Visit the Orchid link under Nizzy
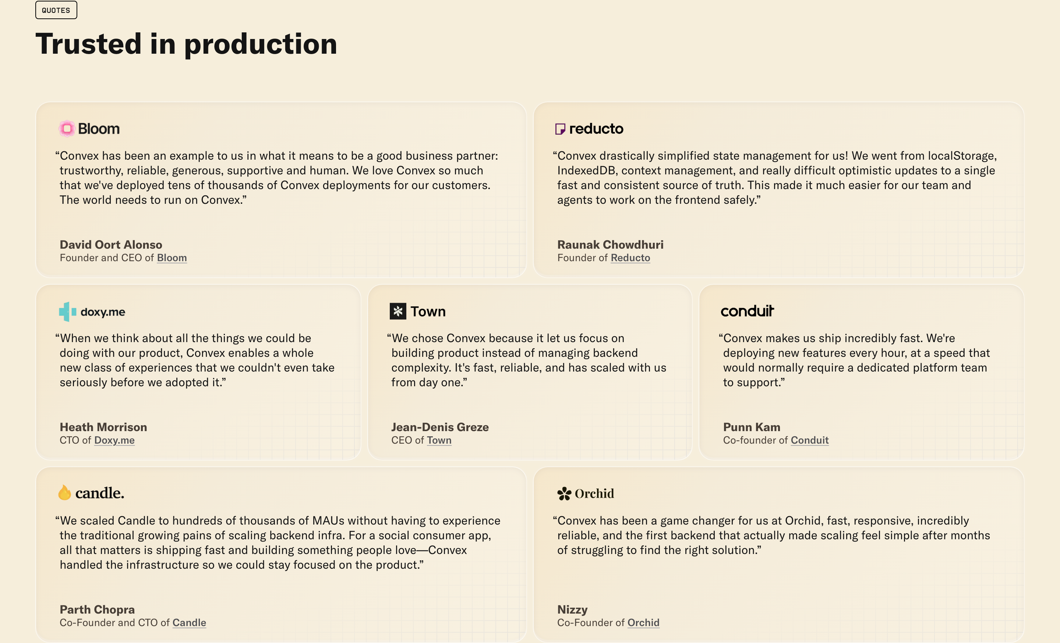Viewport: 1060px width, 643px height. [x=643, y=622]
